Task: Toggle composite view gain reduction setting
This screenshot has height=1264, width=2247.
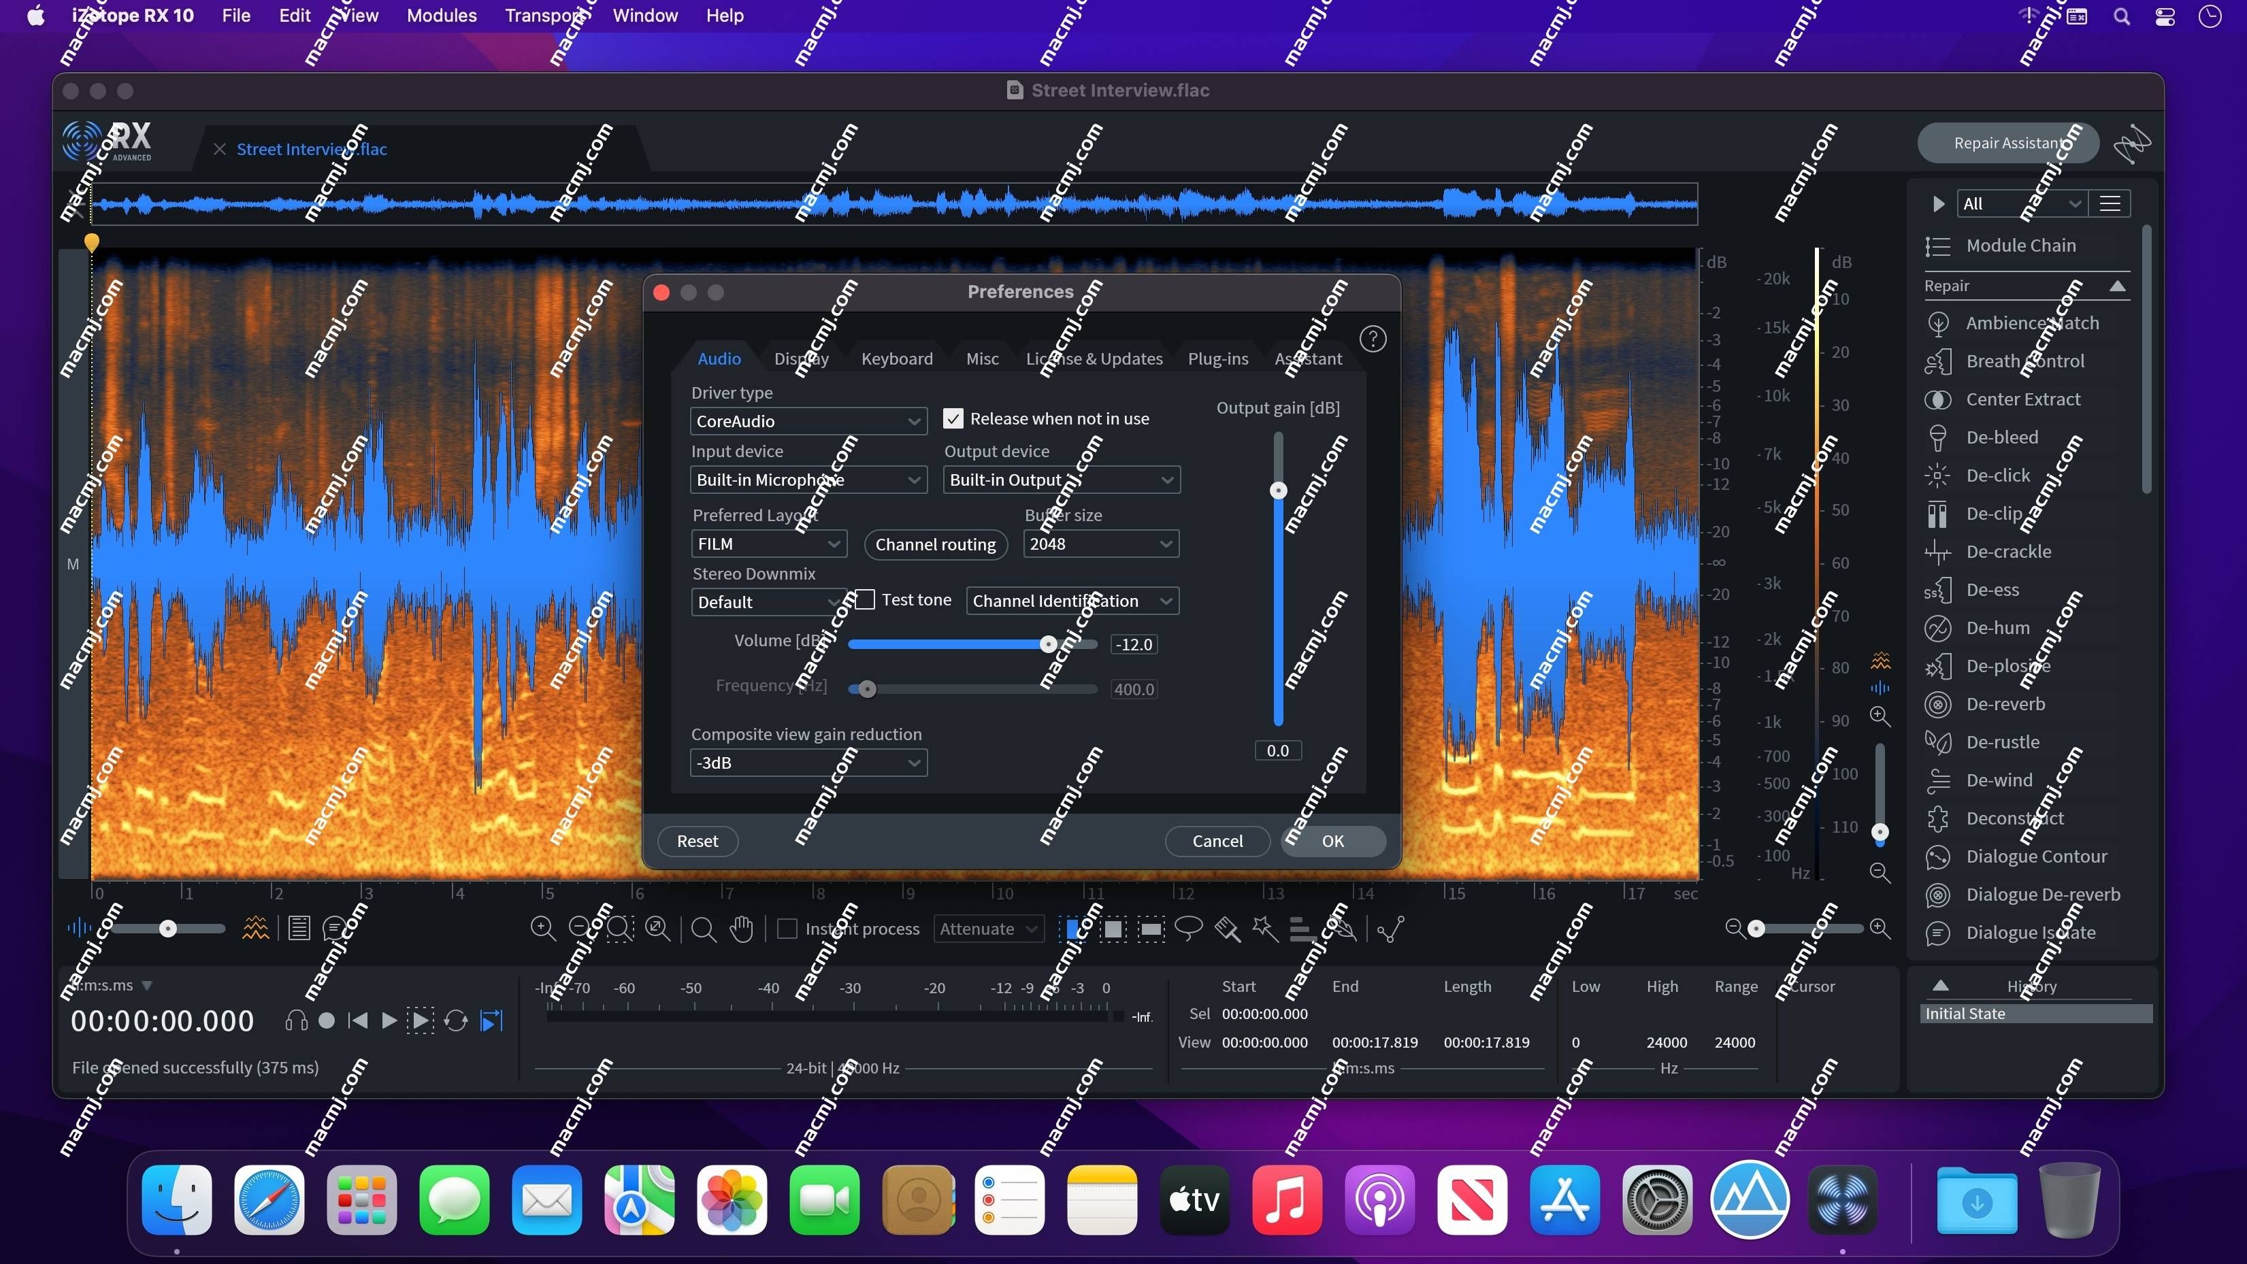Action: [807, 761]
